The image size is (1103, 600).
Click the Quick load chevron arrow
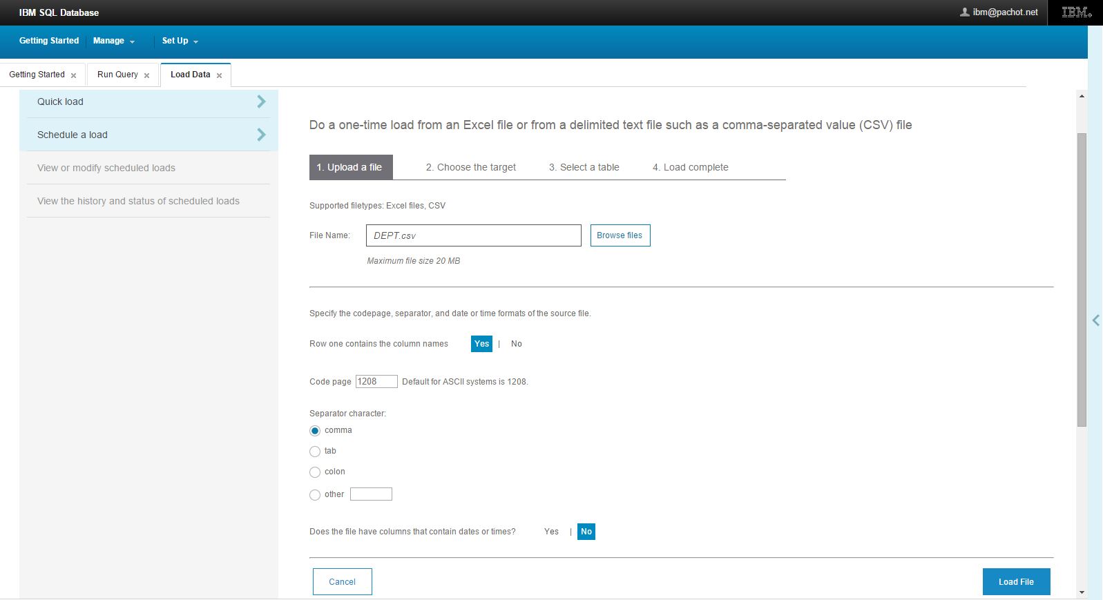(x=261, y=101)
